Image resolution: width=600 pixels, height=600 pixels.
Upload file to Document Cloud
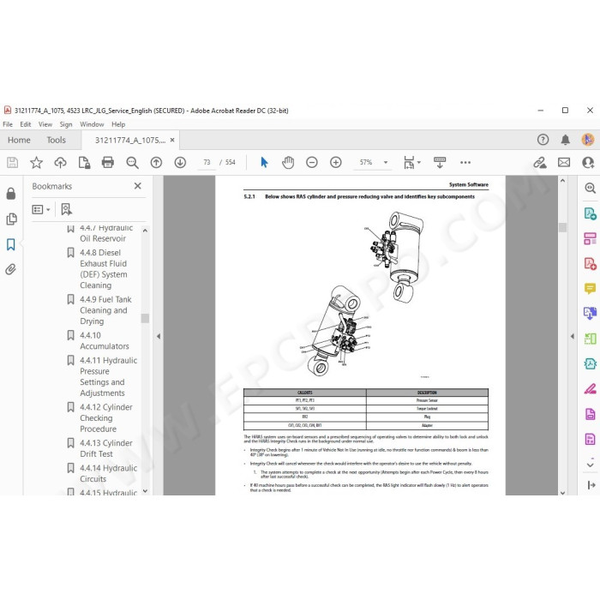(60, 163)
